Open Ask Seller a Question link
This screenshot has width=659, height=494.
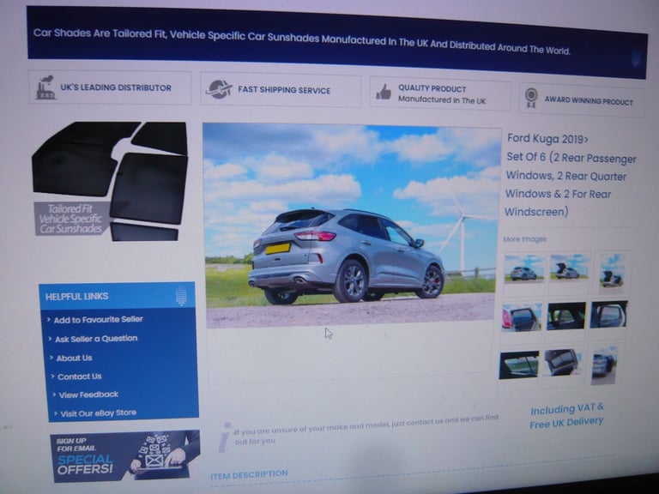pyautogui.click(x=96, y=339)
